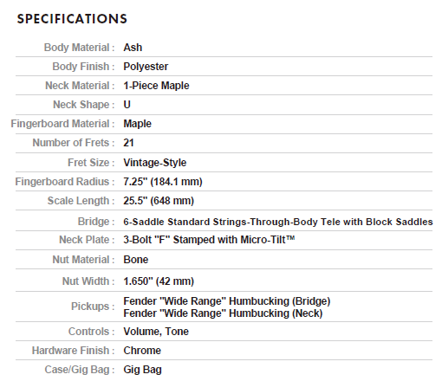Click the 6-Saddle bridge description text
The height and width of the screenshot is (381, 442).
[x=278, y=222]
